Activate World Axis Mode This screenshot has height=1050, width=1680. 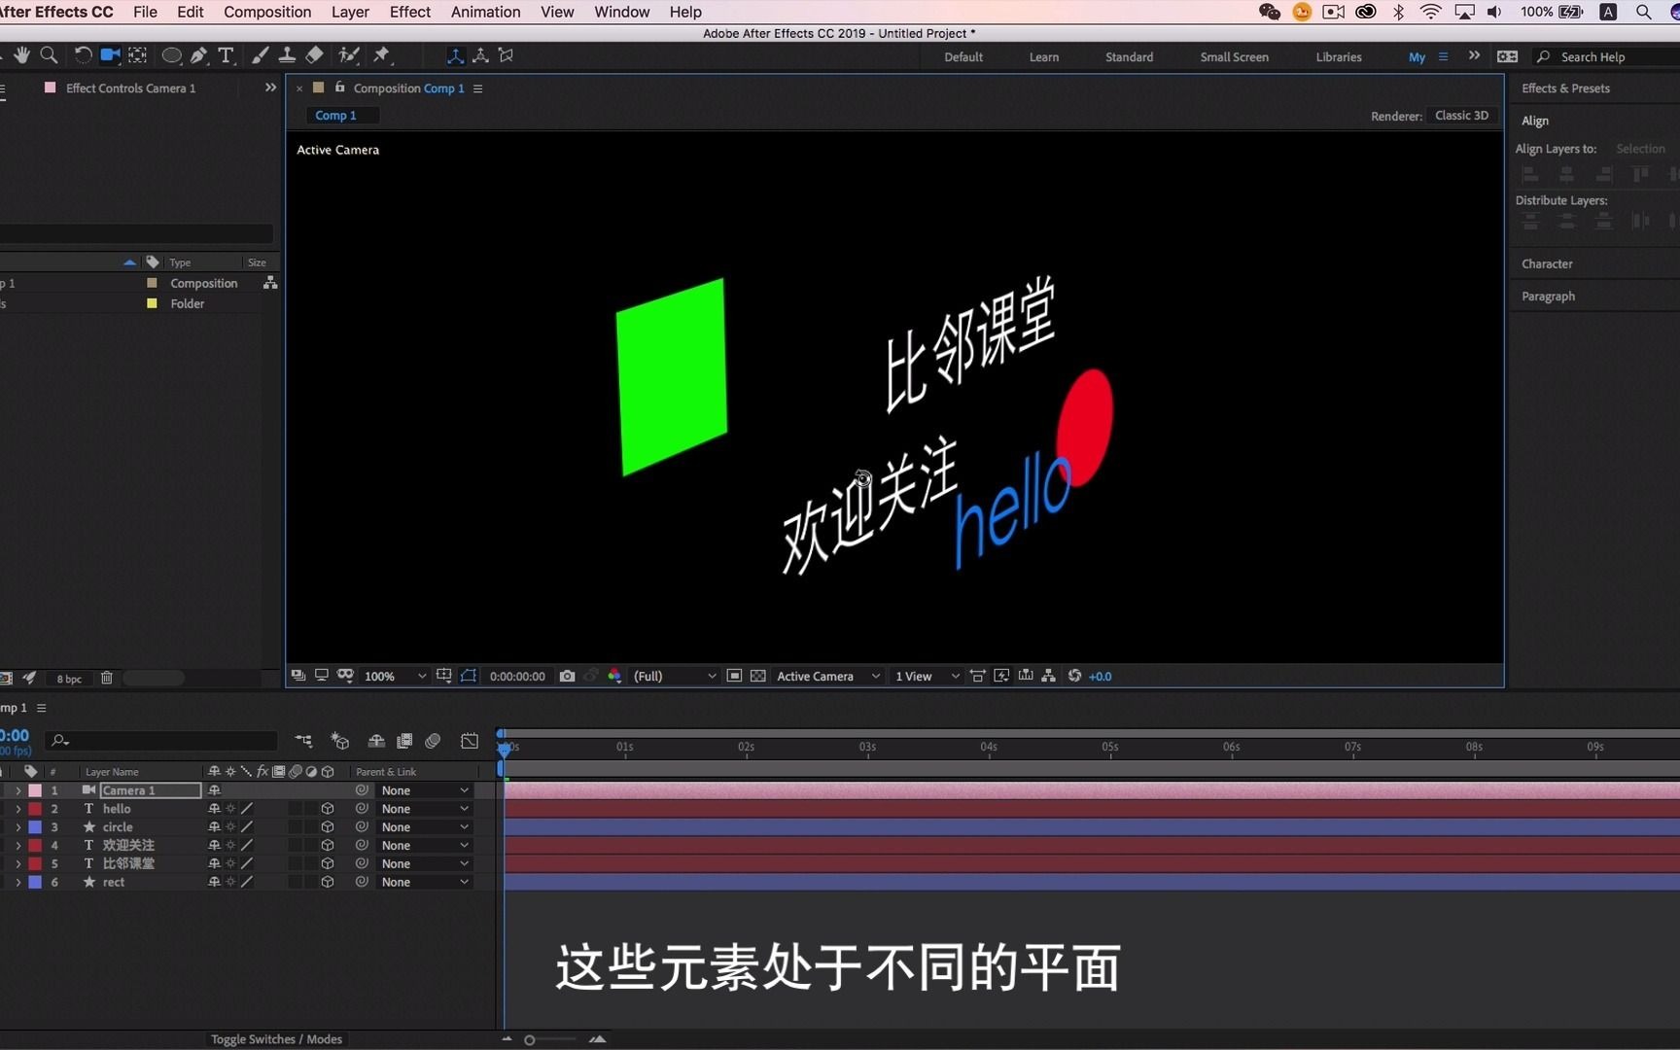coord(480,55)
